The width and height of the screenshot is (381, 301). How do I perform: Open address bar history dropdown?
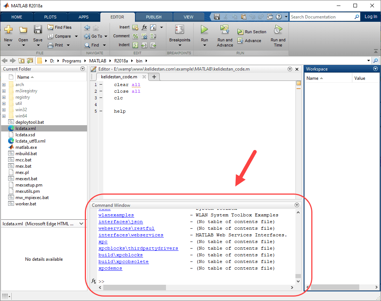368,61
